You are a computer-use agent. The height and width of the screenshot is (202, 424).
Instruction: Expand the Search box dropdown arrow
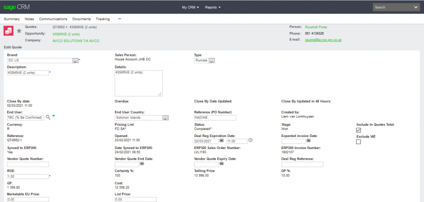[416, 7]
